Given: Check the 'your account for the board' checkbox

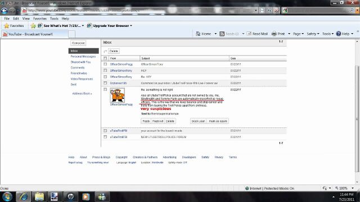Looking at the screenshot, I should [x=105, y=131].
